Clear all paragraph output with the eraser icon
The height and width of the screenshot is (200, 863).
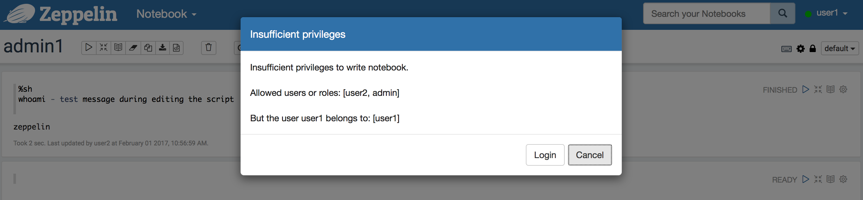coord(133,48)
